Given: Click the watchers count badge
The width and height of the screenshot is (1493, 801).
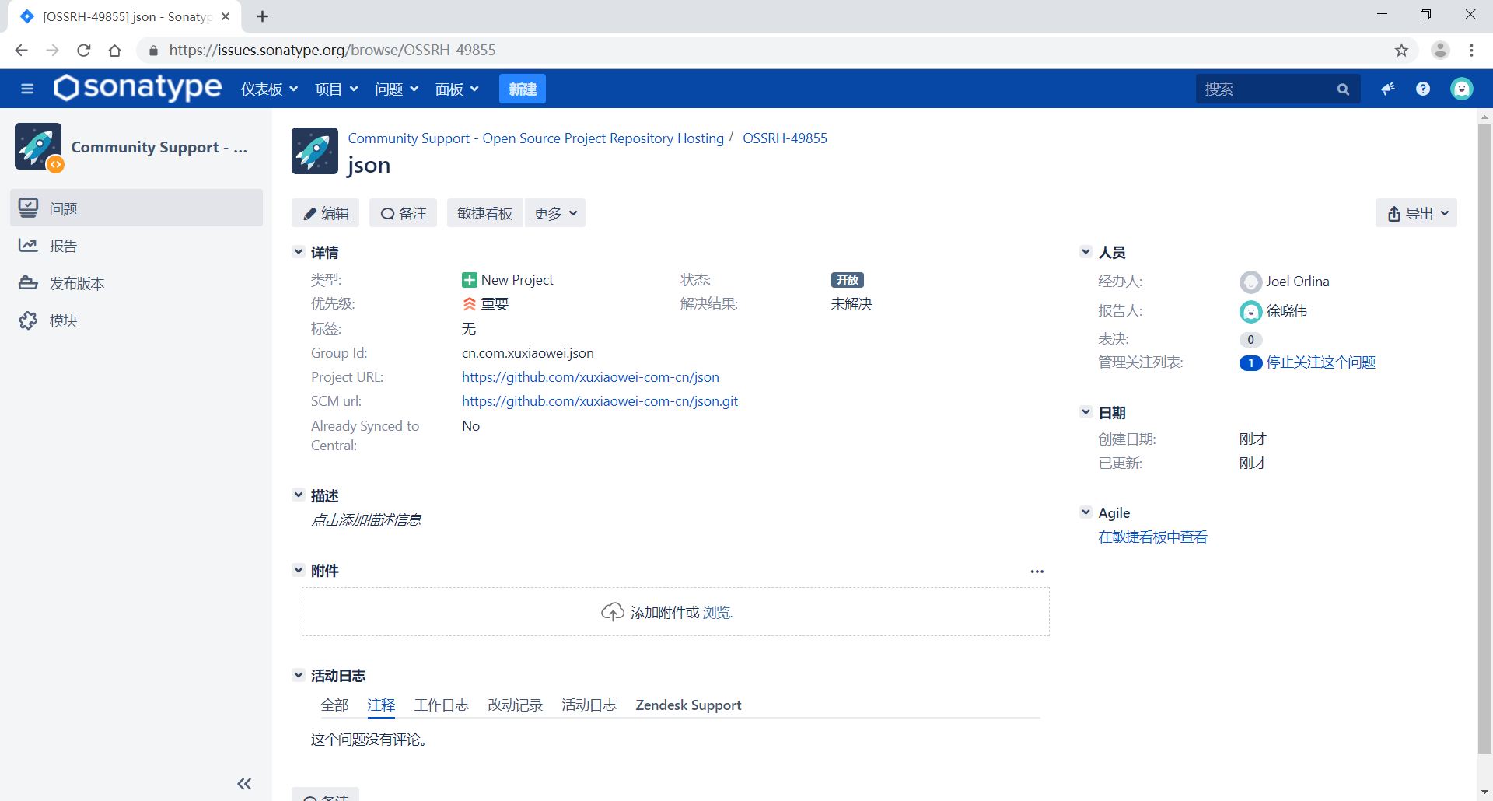Looking at the screenshot, I should point(1250,362).
